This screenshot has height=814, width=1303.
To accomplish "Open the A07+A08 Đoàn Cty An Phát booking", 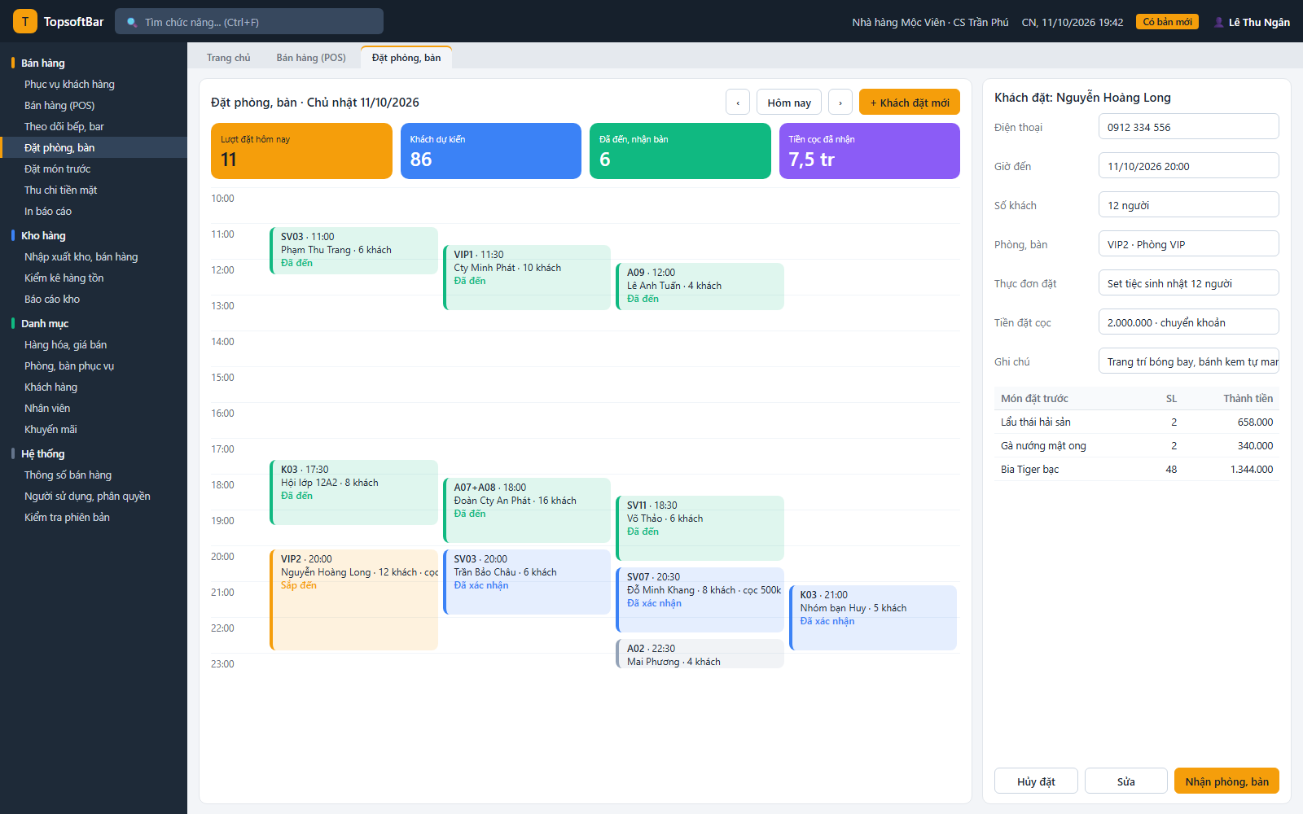I will [527, 510].
